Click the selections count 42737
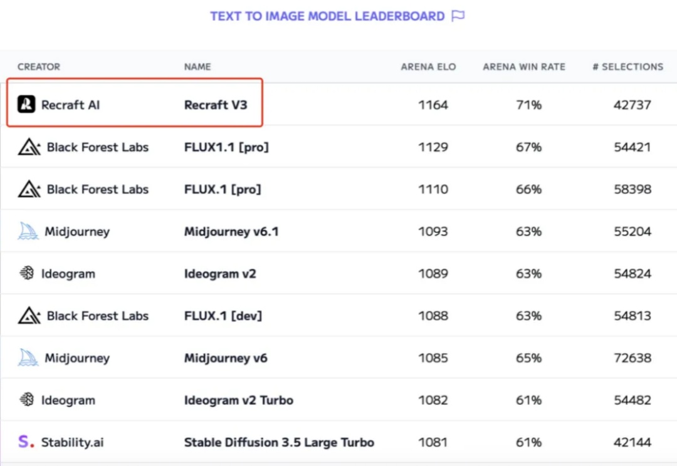 pyautogui.click(x=632, y=105)
